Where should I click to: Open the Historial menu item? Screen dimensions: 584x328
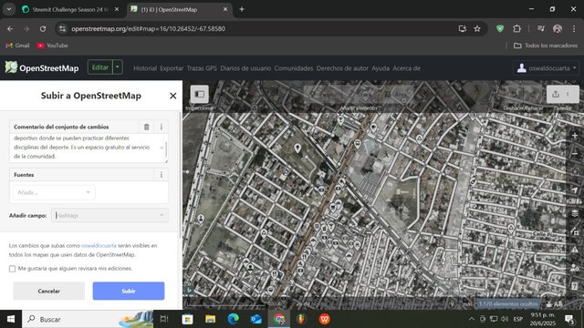[145, 68]
